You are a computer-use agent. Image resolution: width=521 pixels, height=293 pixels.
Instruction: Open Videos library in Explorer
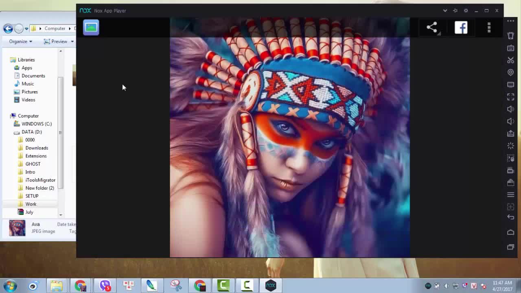(28, 100)
